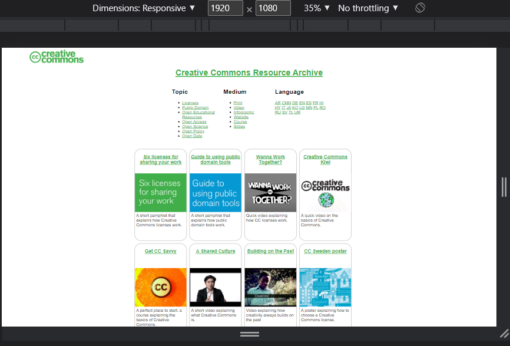Click the CC Sweden poster thumbnail
The height and width of the screenshot is (346, 510).
(325, 287)
